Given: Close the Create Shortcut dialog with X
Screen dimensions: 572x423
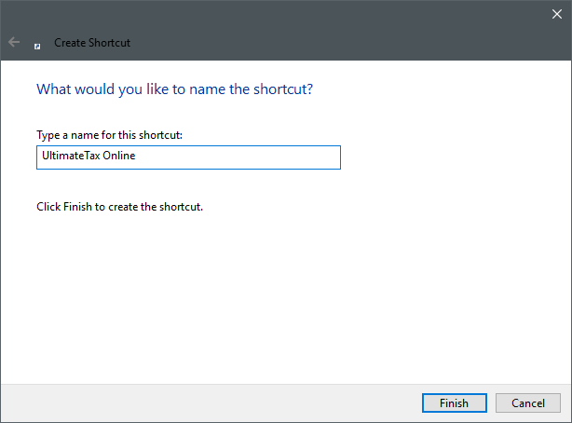Looking at the screenshot, I should point(557,14).
